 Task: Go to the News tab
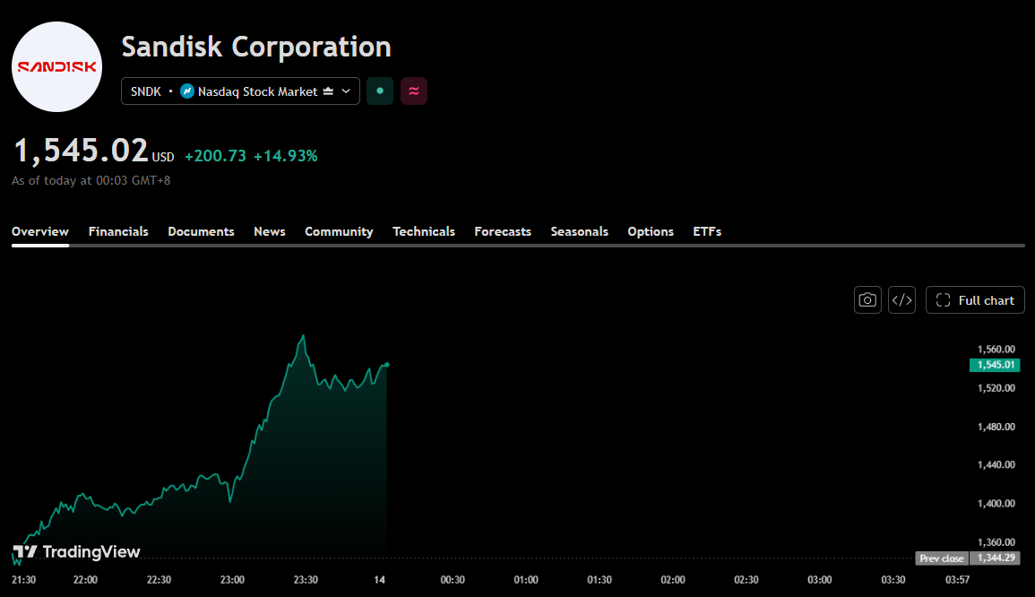pyautogui.click(x=270, y=232)
